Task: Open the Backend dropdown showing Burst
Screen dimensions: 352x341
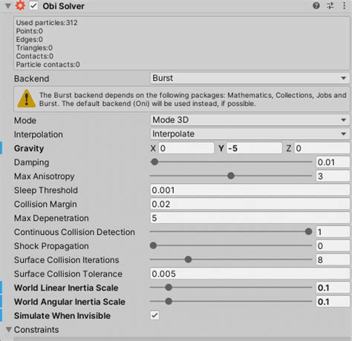Action: click(250, 79)
